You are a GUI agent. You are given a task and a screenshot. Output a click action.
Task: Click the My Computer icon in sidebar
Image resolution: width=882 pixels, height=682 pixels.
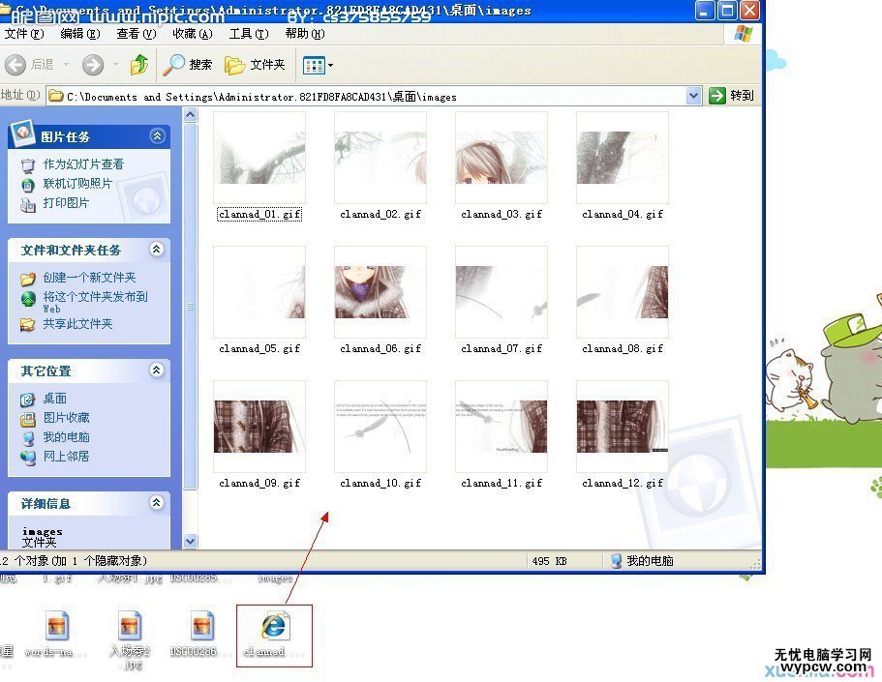[x=27, y=438]
